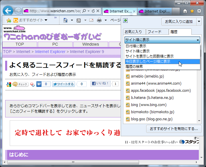Click the Windows navigation tab on page
206x167 pixels.
pos(91,44)
